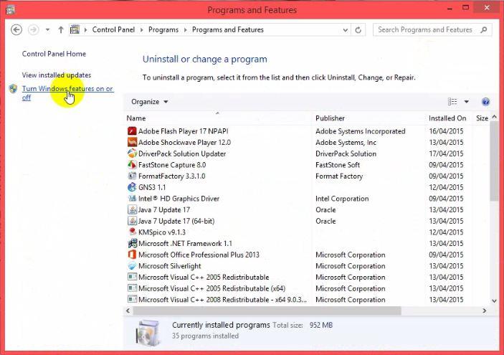Screen dimensions: 504x355
Task: Click the Forward navigation arrow
Action: [x=34, y=30]
